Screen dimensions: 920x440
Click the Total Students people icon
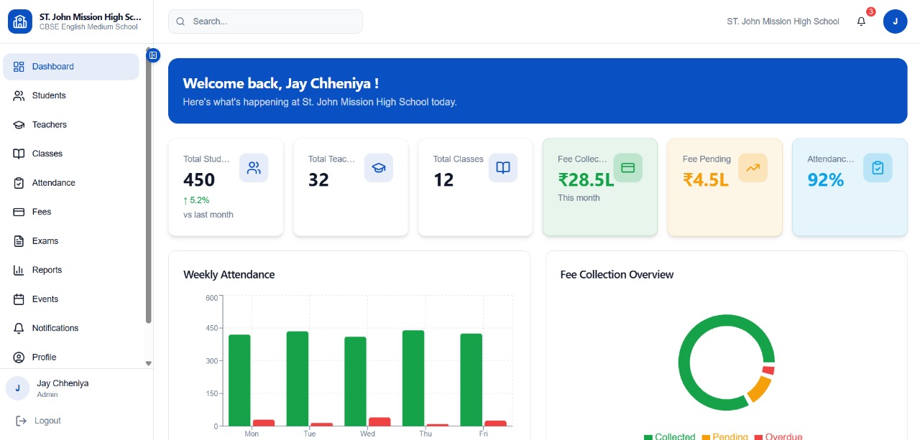tap(254, 168)
